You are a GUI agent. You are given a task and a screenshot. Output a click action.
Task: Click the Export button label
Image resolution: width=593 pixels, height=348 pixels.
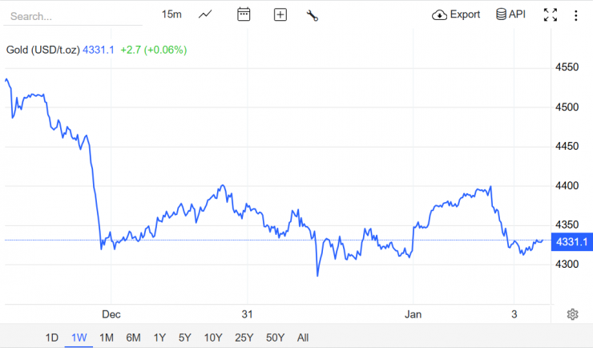click(465, 14)
